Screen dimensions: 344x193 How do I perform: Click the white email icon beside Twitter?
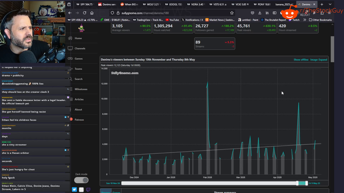(81, 189)
